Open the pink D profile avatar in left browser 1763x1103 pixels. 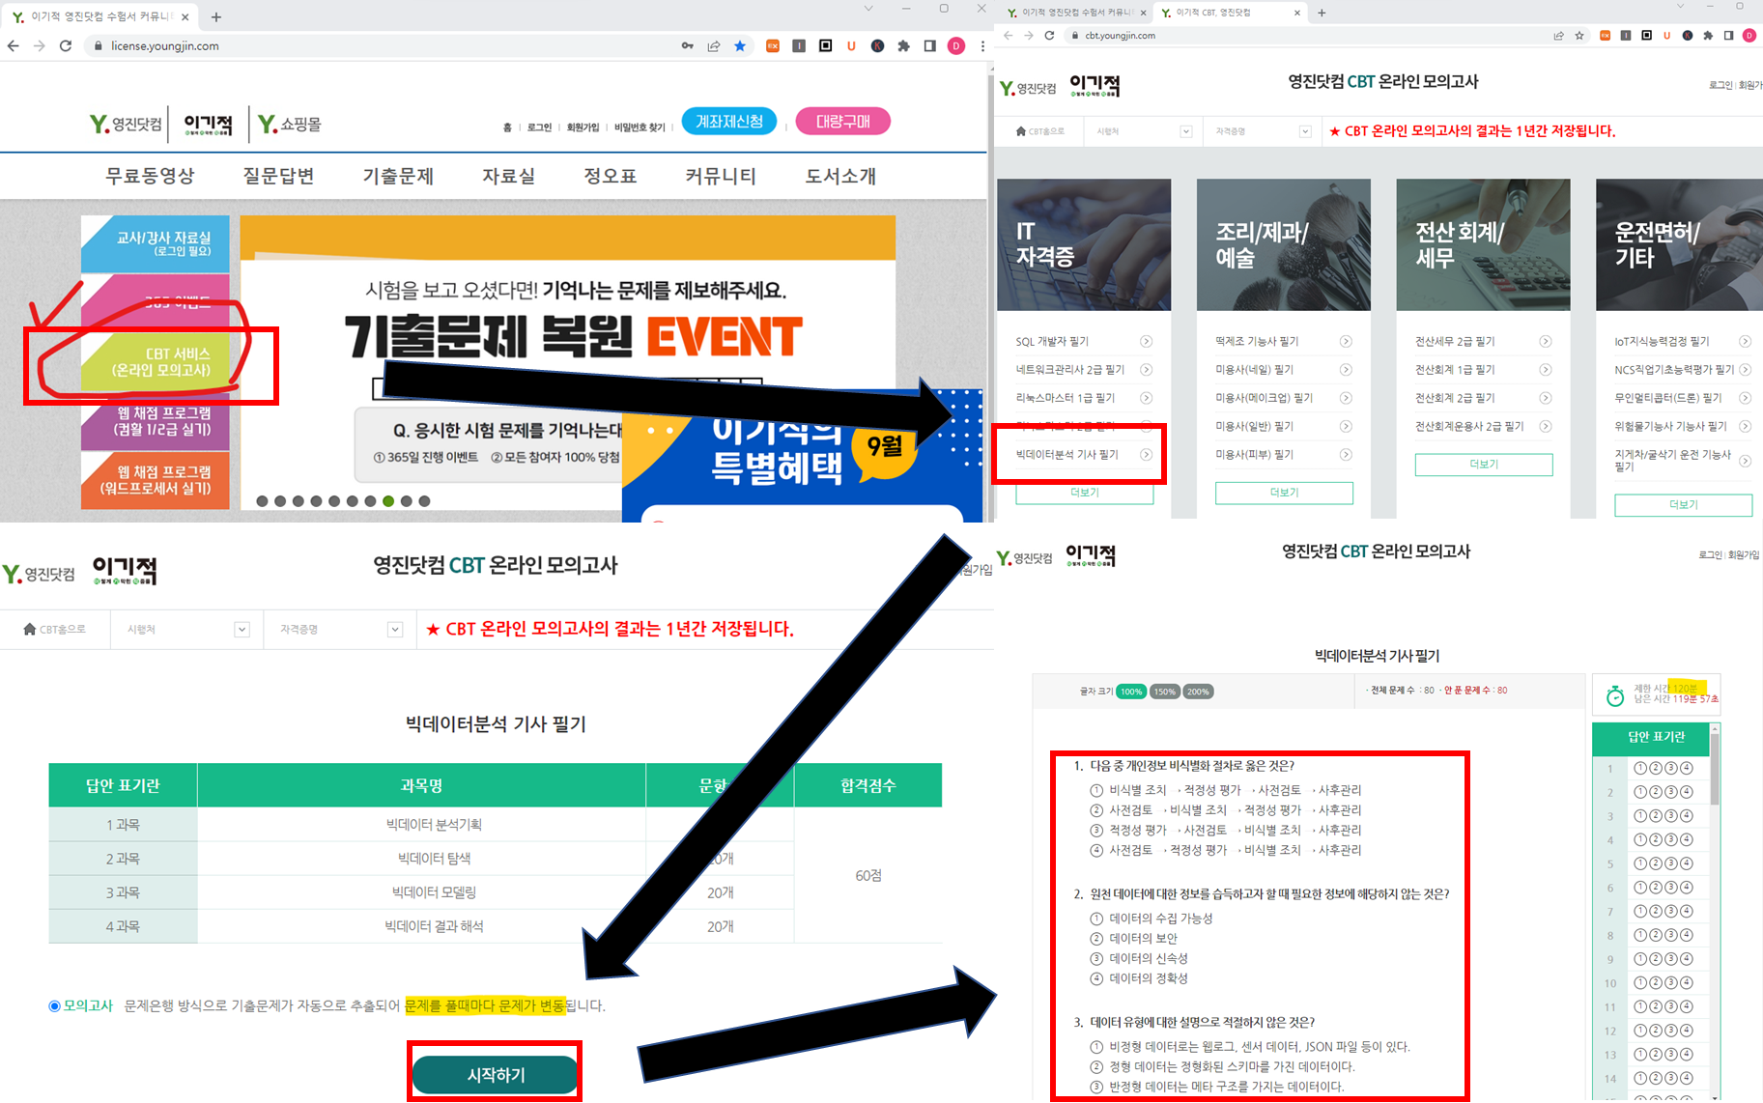[x=956, y=45]
